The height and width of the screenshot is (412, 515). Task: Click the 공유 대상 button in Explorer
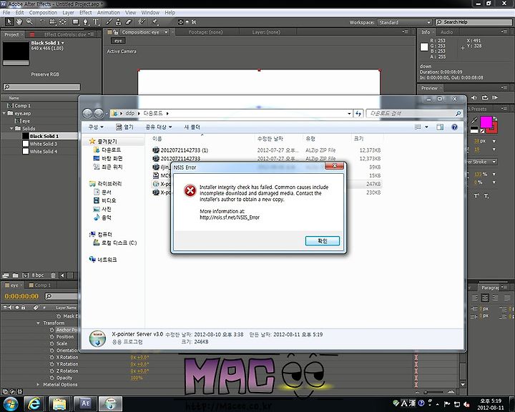click(159, 127)
